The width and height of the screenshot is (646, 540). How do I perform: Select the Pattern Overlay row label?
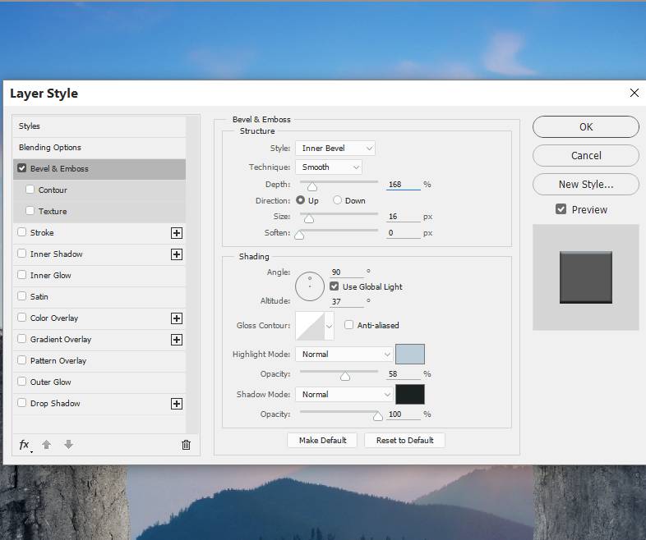[58, 361]
